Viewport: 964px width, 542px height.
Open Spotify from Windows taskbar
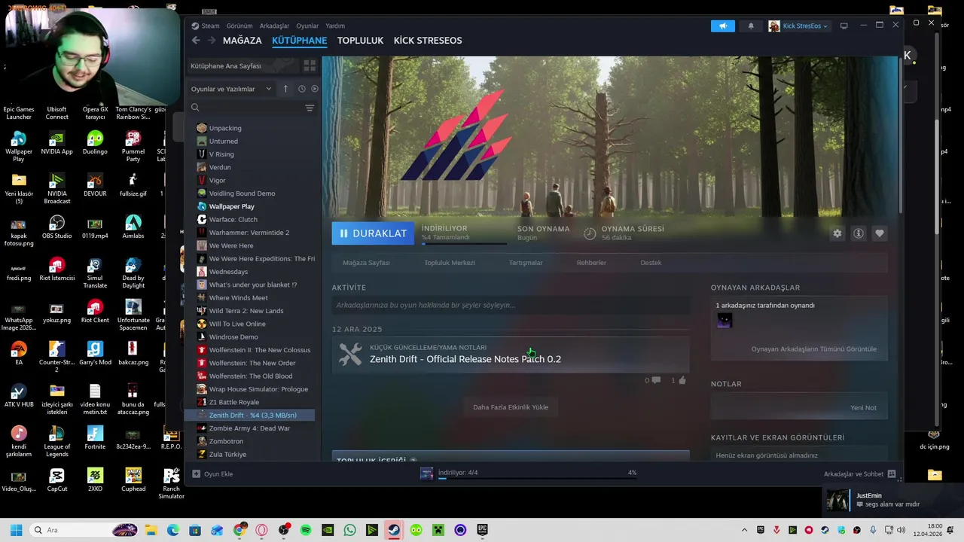(306, 530)
